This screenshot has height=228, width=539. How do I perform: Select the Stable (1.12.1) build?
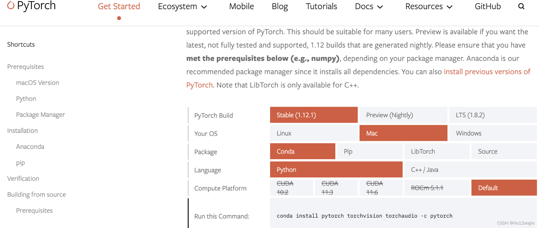click(314, 115)
